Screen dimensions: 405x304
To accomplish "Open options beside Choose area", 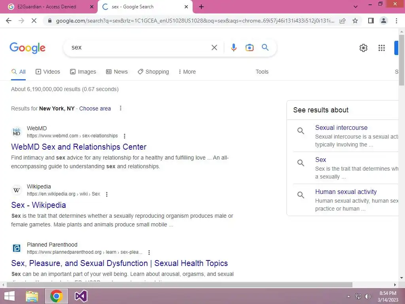I will click(120, 108).
